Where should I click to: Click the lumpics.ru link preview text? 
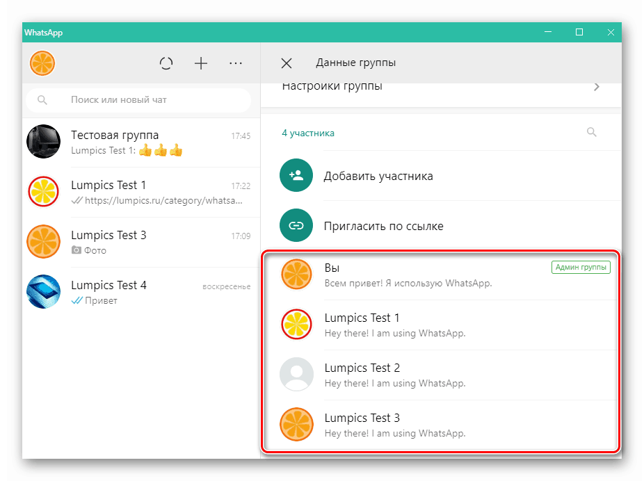163,201
